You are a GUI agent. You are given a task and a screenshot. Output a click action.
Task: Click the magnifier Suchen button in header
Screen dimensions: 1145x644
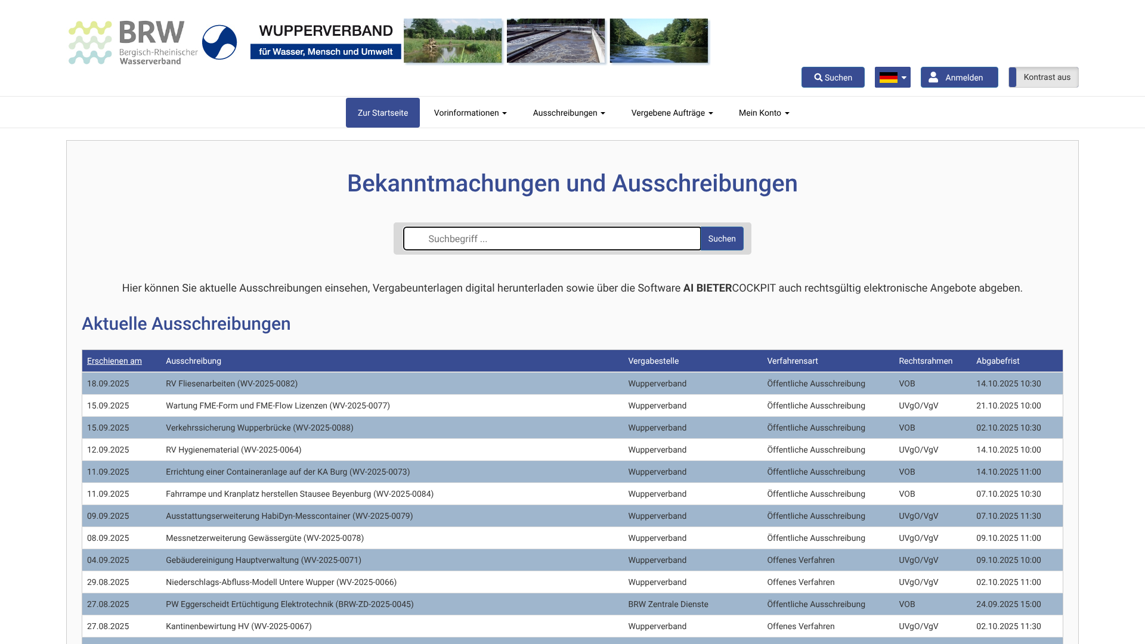click(x=833, y=78)
